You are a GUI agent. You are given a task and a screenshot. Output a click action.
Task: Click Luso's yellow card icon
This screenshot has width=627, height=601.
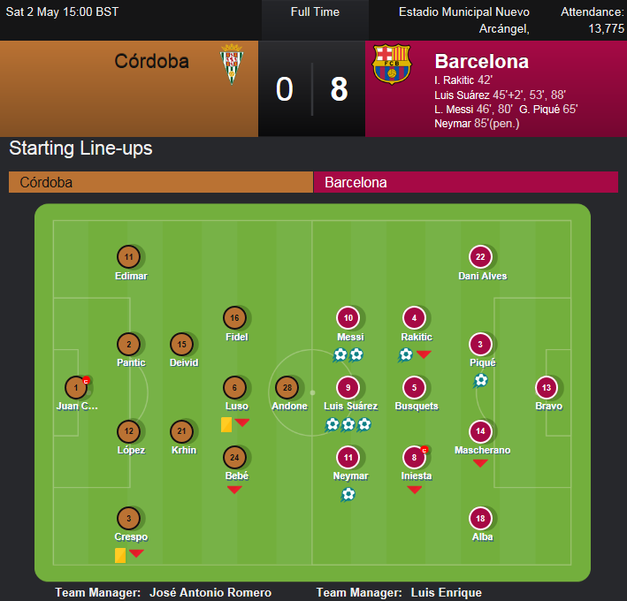(226, 425)
